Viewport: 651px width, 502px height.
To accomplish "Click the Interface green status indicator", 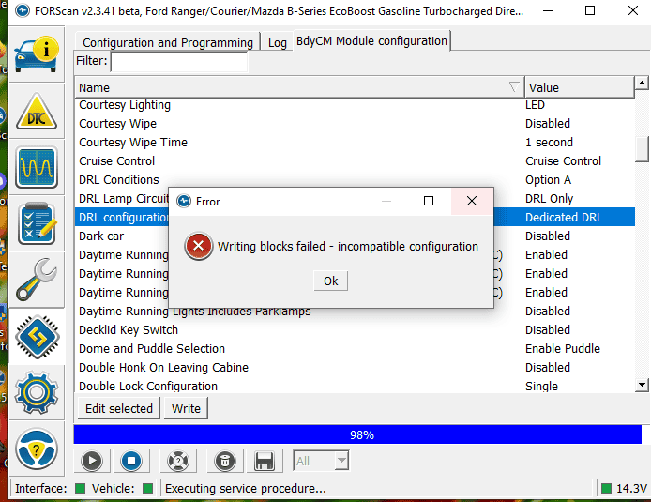I will click(x=80, y=488).
